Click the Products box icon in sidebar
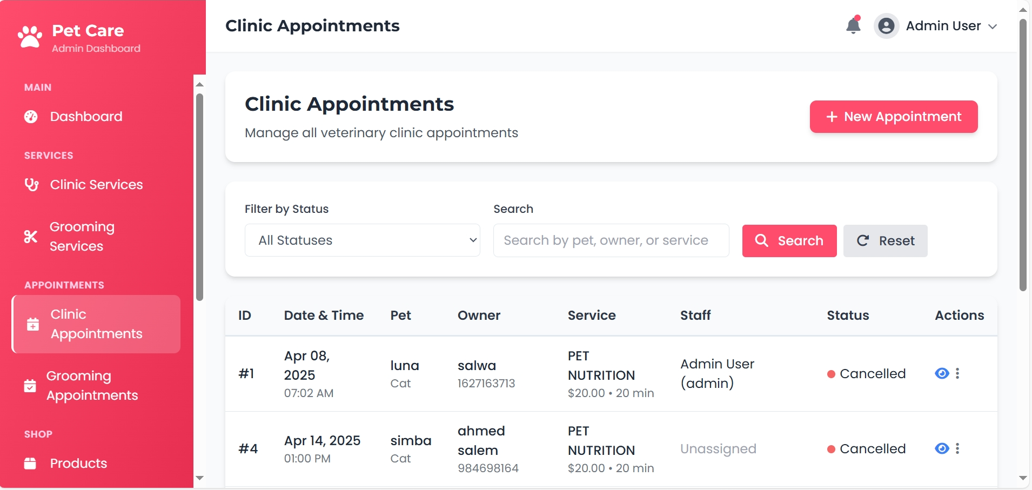Viewport: 1032px width, 490px height. click(30, 464)
